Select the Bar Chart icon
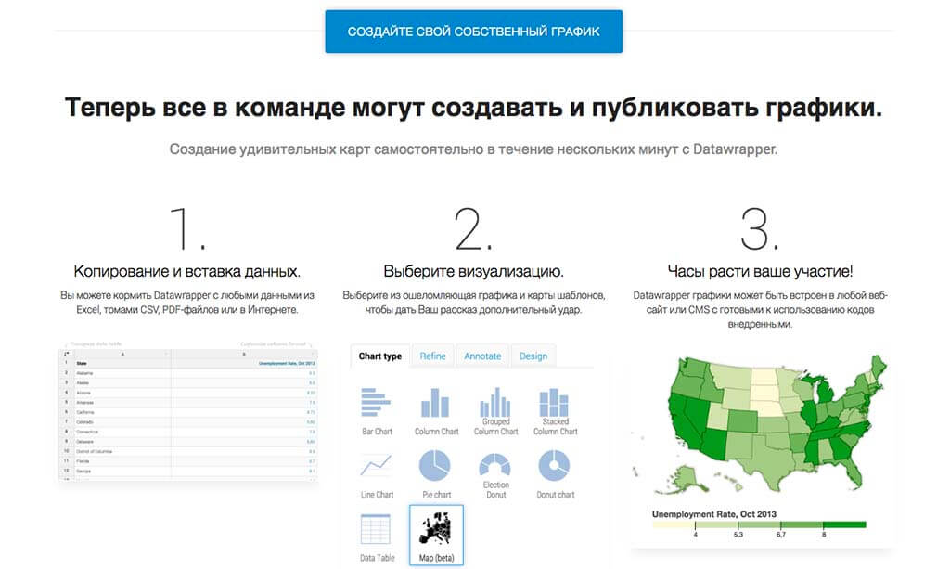Image resolution: width=950 pixels, height=569 pixels. pos(377,404)
